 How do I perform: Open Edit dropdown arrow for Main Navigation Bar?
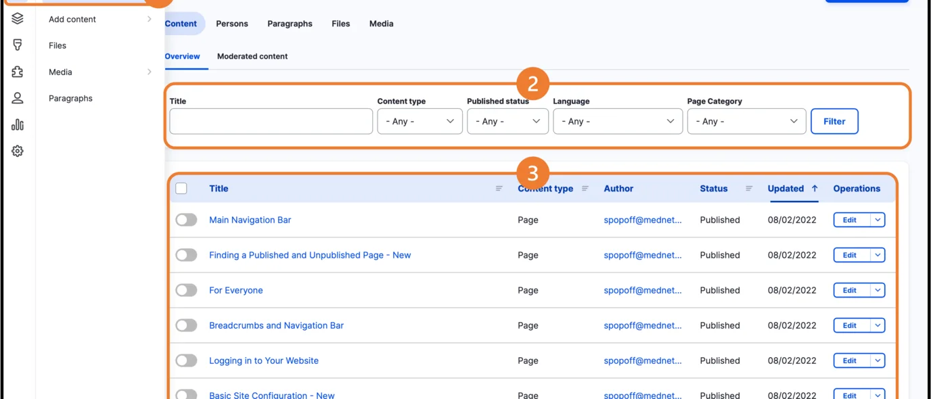point(878,220)
